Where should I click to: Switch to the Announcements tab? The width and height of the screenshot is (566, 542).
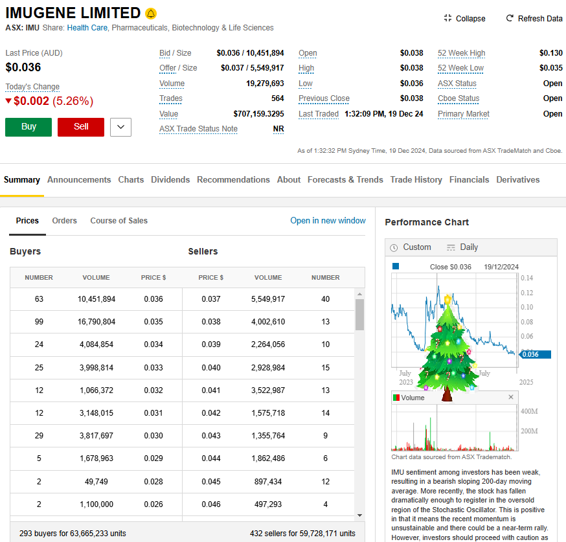pos(79,180)
